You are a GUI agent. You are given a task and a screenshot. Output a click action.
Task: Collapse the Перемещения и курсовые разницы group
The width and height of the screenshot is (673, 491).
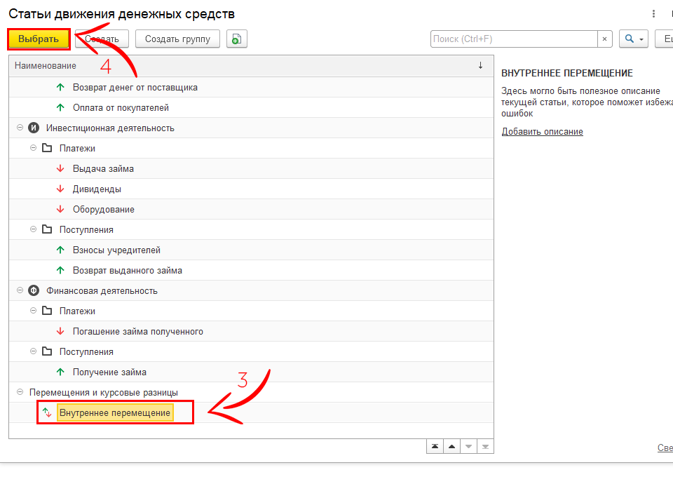pos(20,393)
